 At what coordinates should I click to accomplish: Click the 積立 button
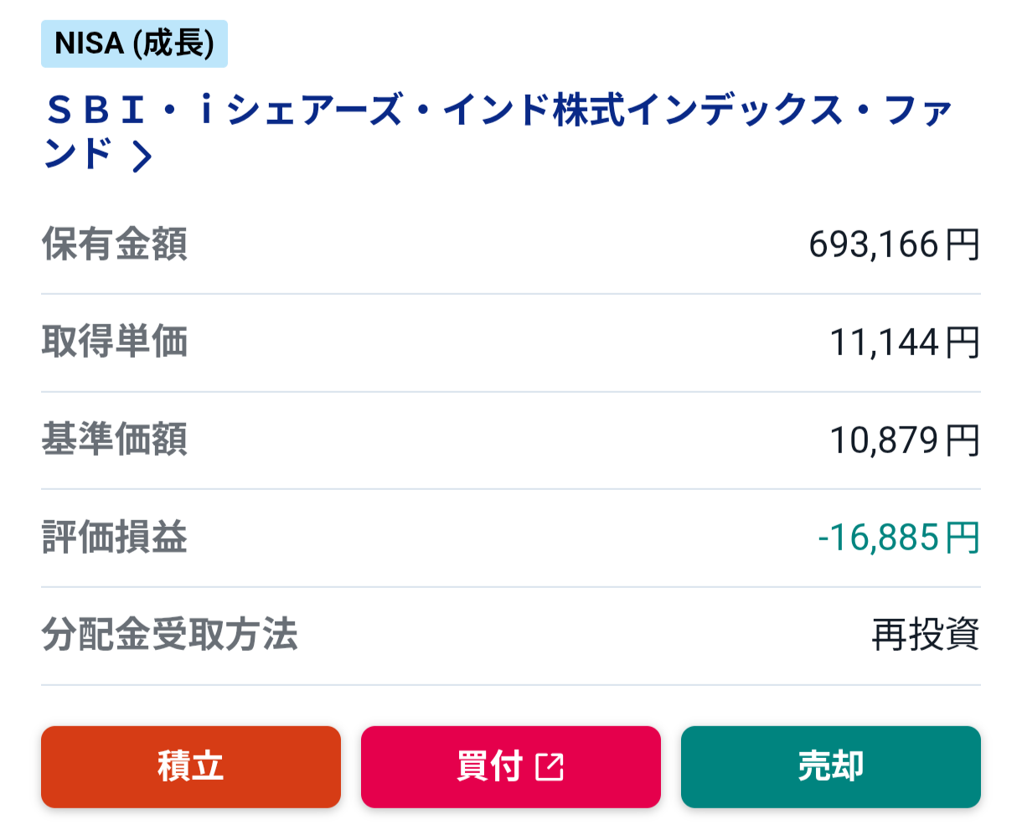pos(191,766)
